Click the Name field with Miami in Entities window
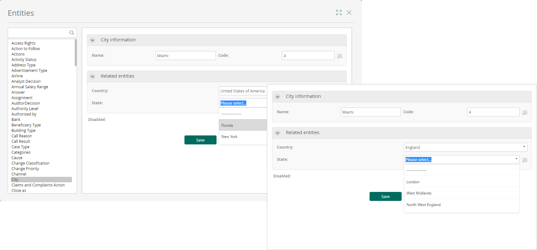Image resolution: width=537 pixels, height=250 pixels. (x=186, y=56)
